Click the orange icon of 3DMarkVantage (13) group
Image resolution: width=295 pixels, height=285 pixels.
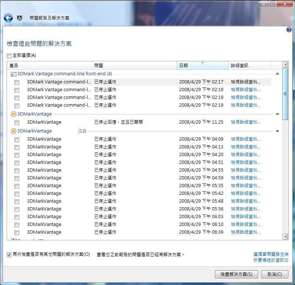point(14,131)
